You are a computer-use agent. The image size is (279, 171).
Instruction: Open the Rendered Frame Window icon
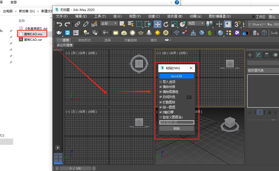(x=76, y=33)
